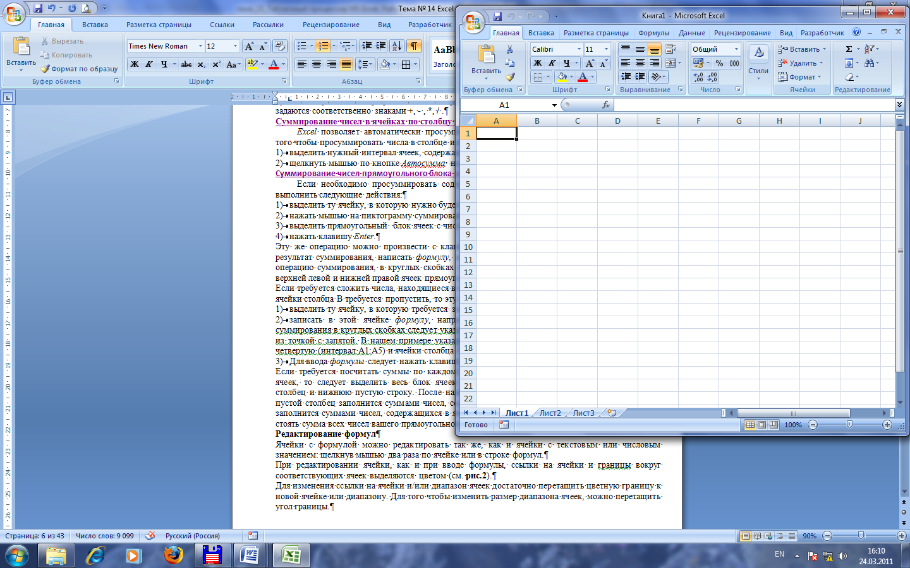The width and height of the screenshot is (910, 568).
Task: Toggle italic in Excel's font group
Action: point(552,63)
